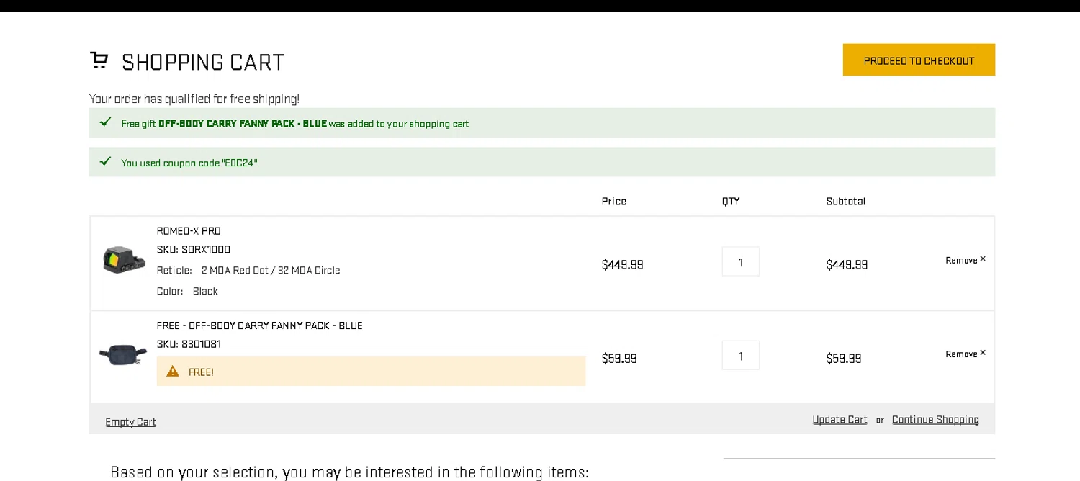Click the warning triangle icon near FREE!
This screenshot has height=481, width=1080.
pyautogui.click(x=173, y=372)
